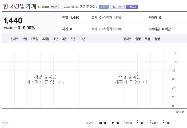The width and height of the screenshot is (187, 128).
Task: Select the 1주일 line chart tab
Action: [x=34, y=39]
